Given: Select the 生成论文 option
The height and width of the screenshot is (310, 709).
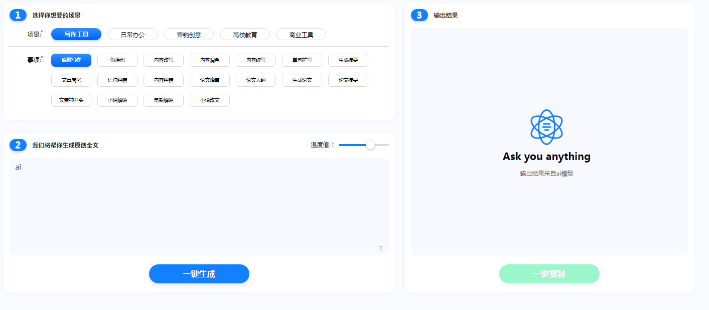Looking at the screenshot, I should [x=302, y=80].
